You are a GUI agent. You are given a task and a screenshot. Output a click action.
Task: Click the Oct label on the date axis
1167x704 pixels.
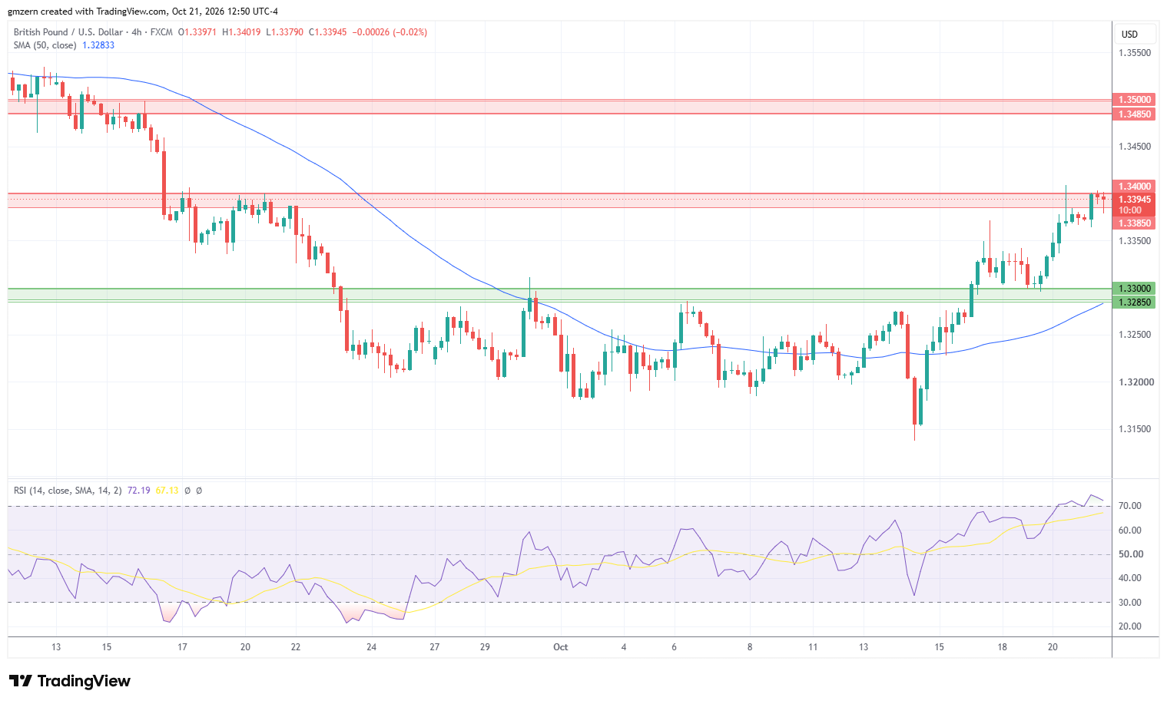tap(561, 647)
